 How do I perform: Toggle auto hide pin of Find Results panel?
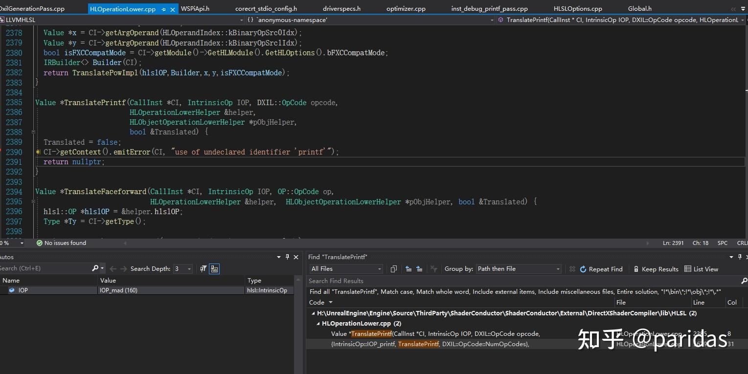[x=741, y=257]
